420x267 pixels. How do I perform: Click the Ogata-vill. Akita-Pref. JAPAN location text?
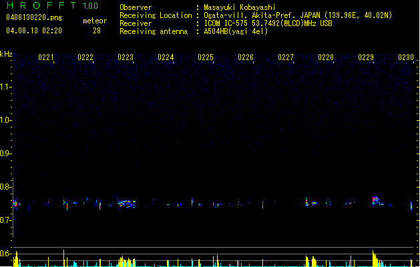tap(298, 15)
